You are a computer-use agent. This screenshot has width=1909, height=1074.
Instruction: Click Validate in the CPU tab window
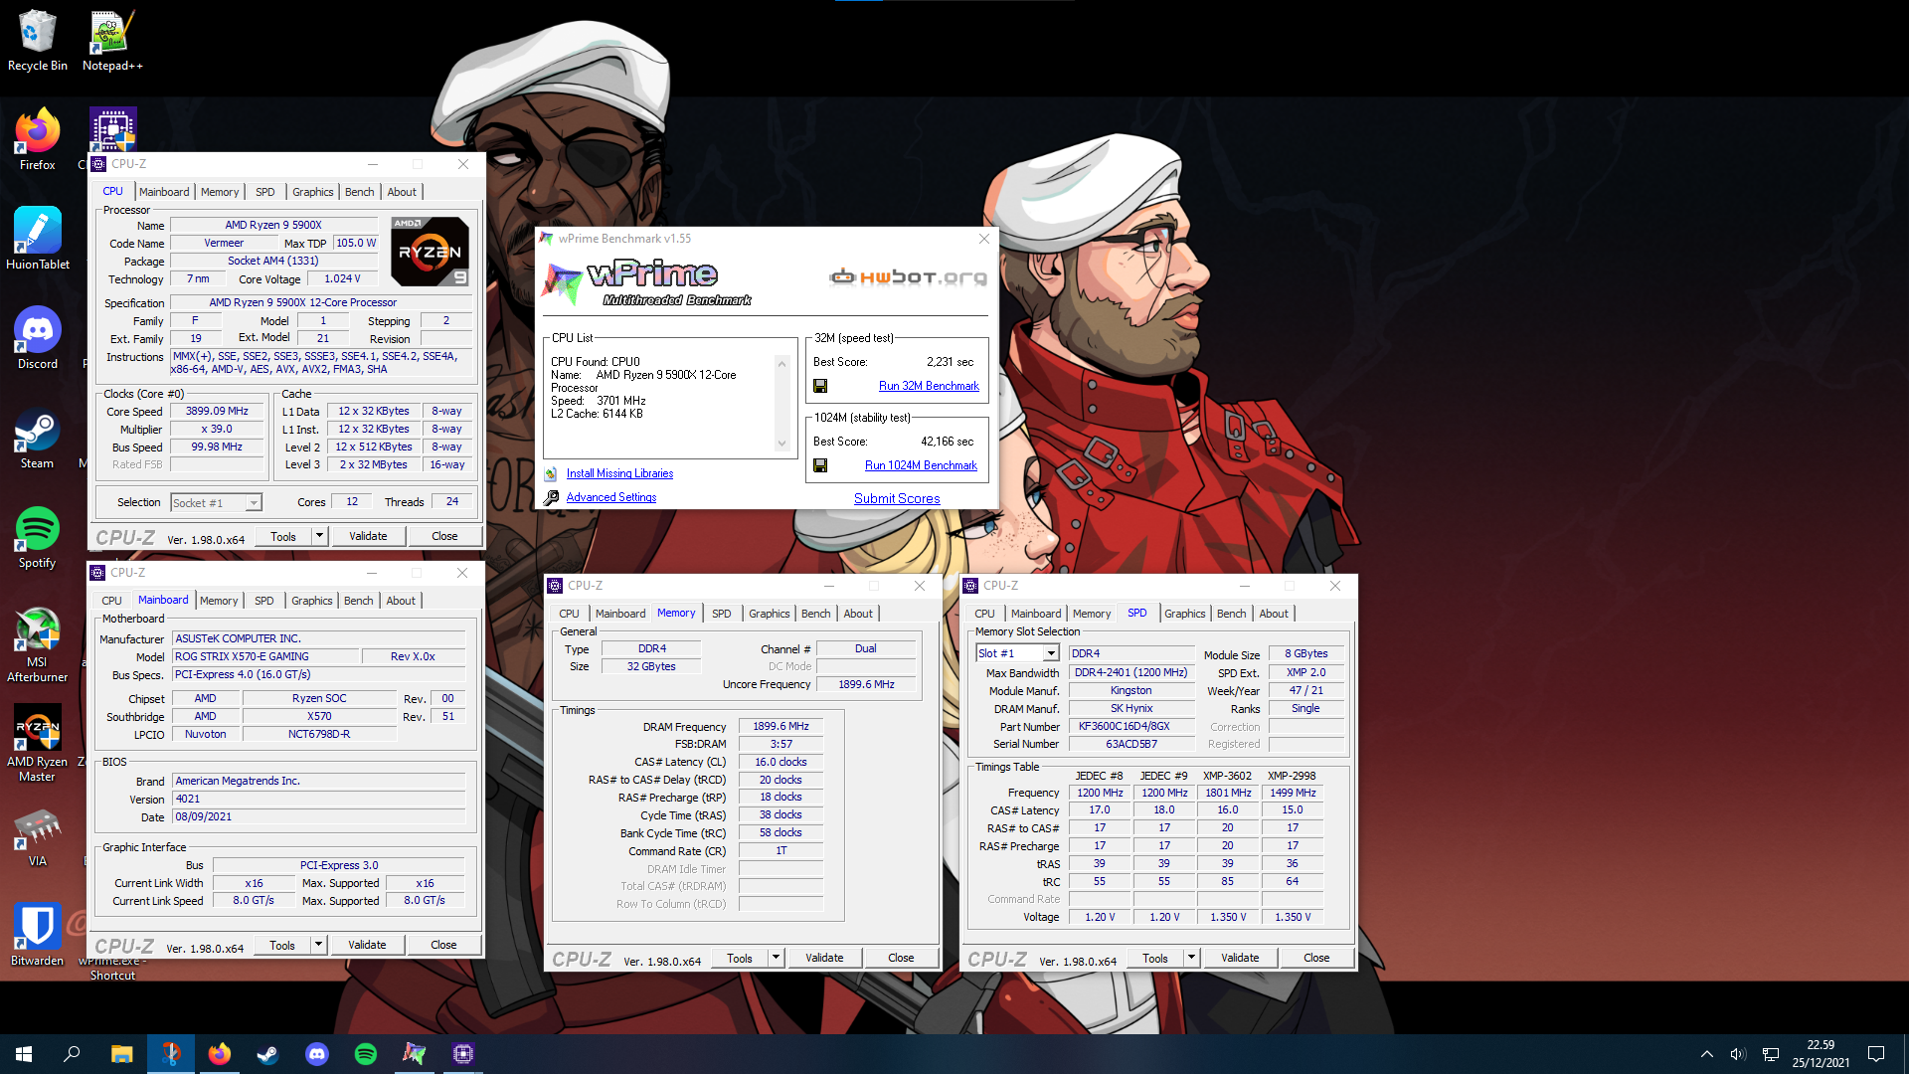(x=368, y=536)
